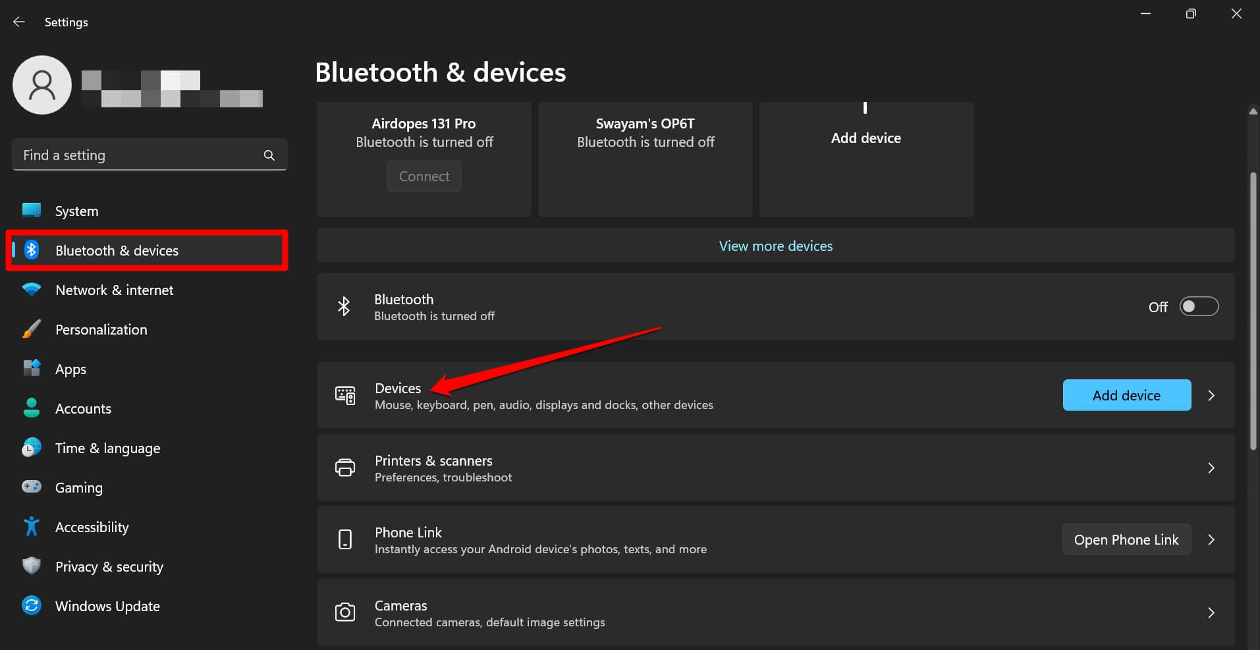Click the Time & language clock icon

pos(32,448)
